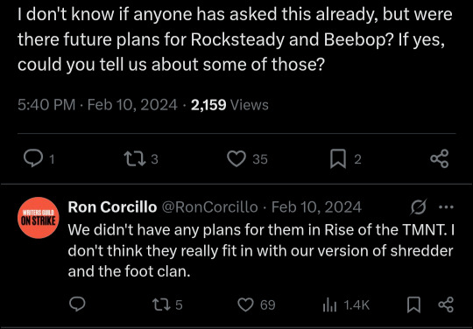Viewport: 473px width, 329px height.
Task: Reply to Ron Corcillo's tweet
Action: (77, 304)
